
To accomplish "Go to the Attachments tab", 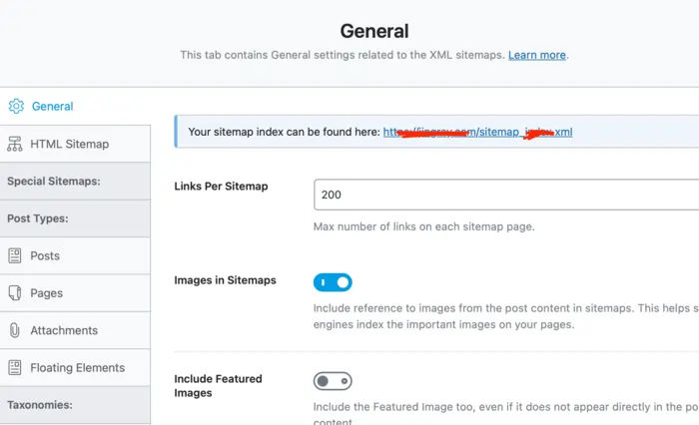I will pyautogui.click(x=64, y=330).
